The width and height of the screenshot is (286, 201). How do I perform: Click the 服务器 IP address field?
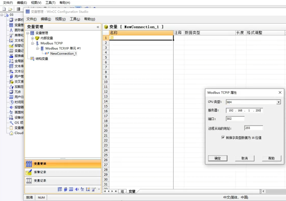[244, 111]
